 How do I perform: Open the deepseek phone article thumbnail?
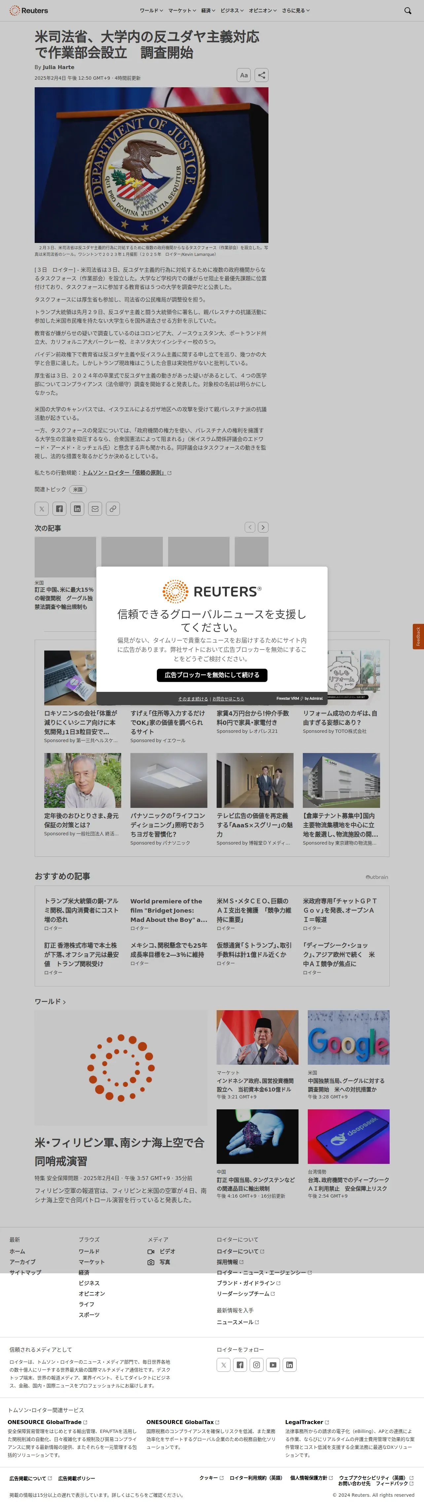tap(349, 1136)
